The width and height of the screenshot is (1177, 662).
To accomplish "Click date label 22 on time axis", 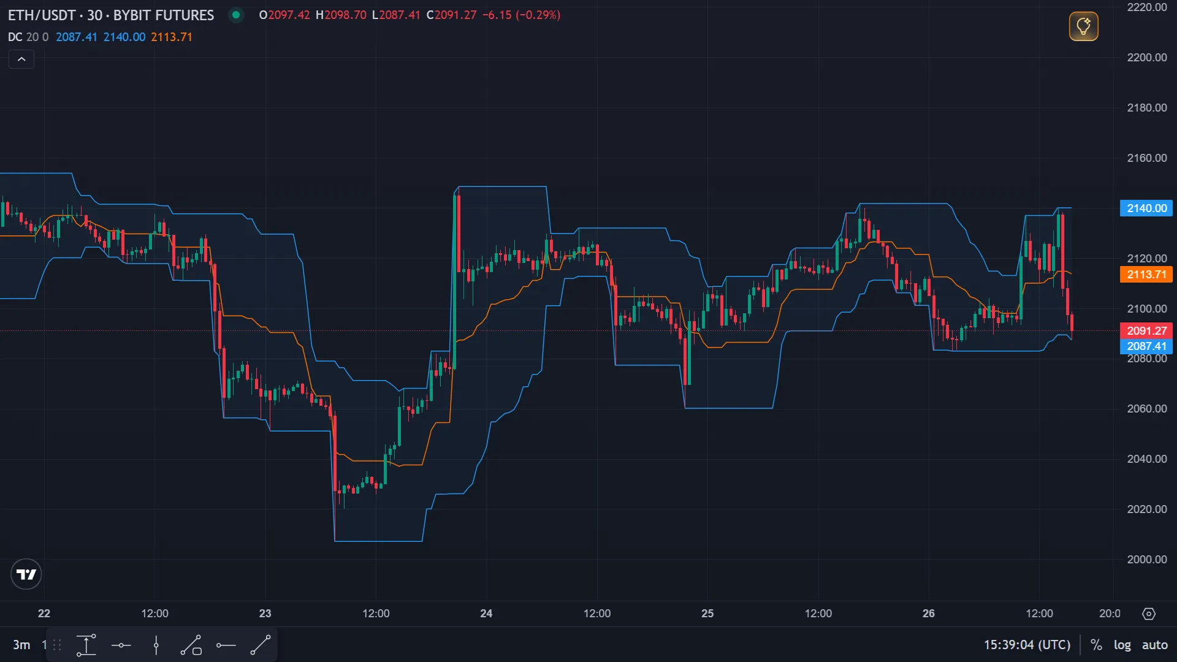I will tap(44, 614).
